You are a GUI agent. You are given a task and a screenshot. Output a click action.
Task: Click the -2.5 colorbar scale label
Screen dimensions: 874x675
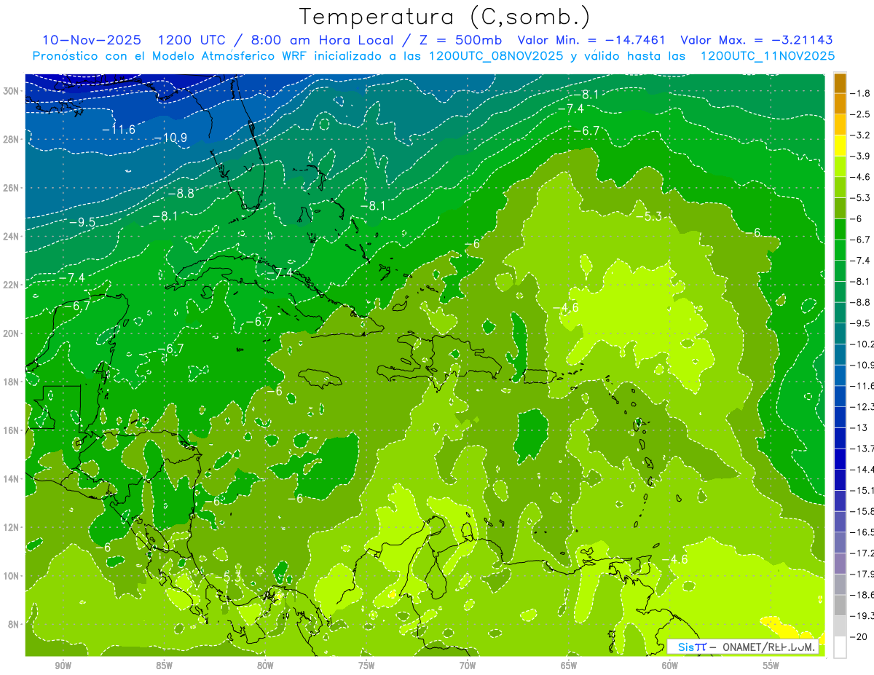tap(860, 114)
